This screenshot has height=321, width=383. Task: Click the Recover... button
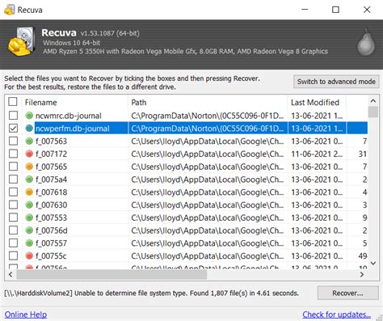348,293
